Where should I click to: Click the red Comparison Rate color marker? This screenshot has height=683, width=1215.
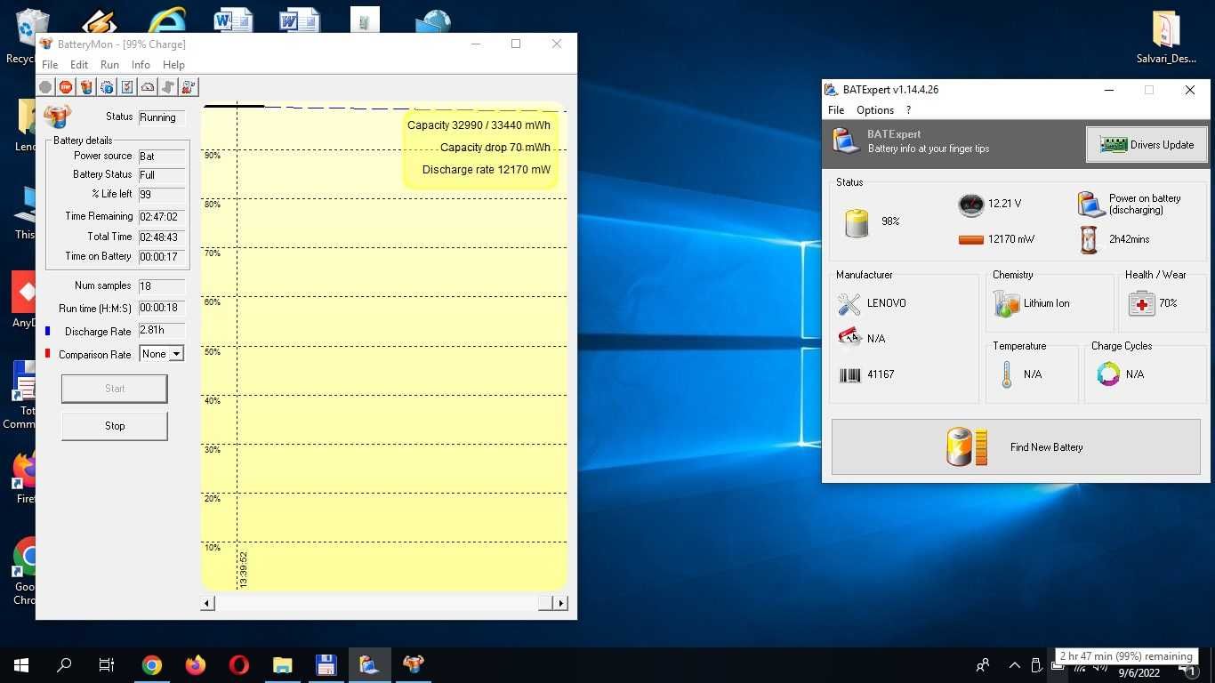[x=48, y=354]
